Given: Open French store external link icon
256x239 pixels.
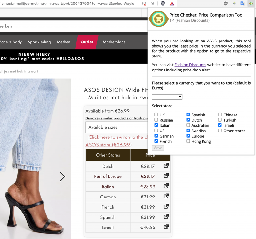Looking at the screenshot, I should click(166, 206).
